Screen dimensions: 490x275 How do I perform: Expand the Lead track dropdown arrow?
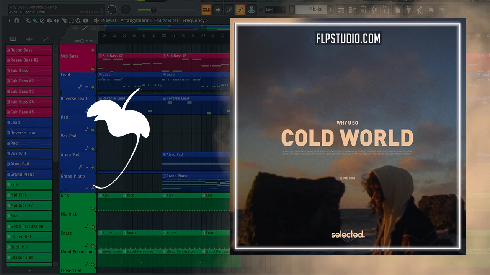click(x=87, y=87)
